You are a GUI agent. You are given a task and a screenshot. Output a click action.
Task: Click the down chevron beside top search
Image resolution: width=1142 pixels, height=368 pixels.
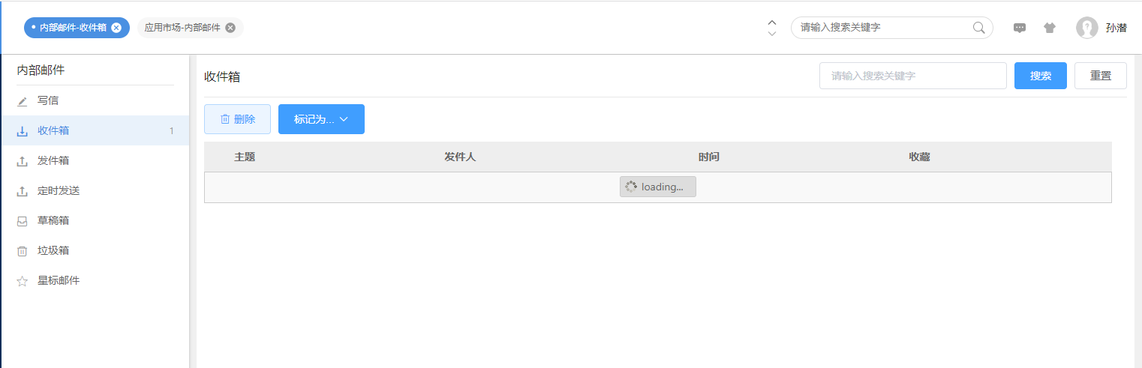point(772,34)
